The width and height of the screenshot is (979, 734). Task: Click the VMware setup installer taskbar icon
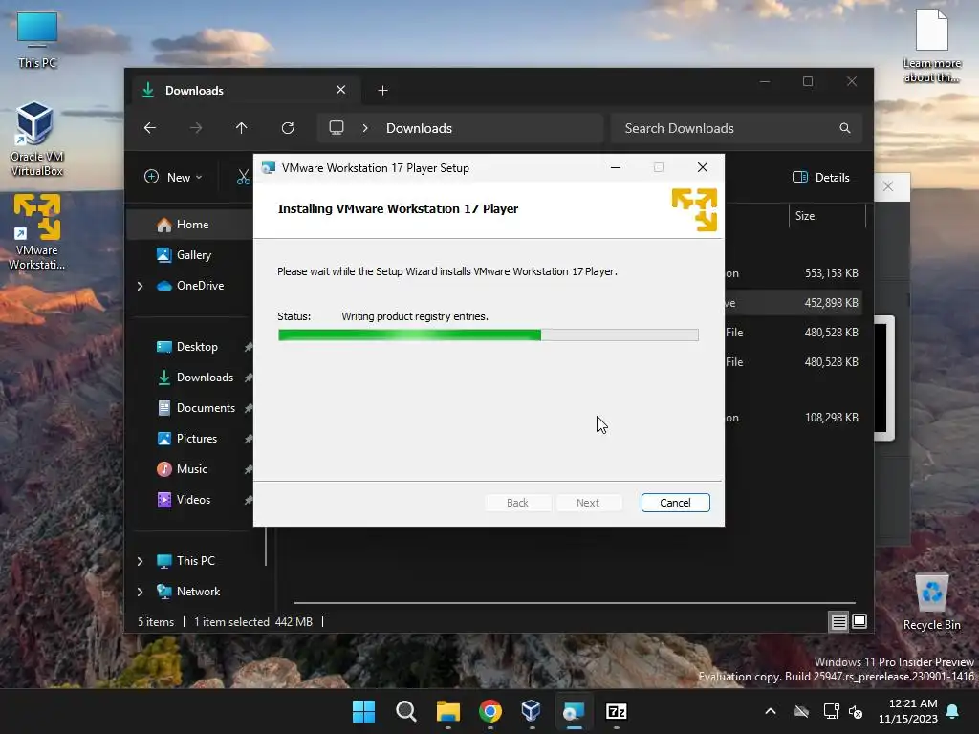[x=574, y=711]
